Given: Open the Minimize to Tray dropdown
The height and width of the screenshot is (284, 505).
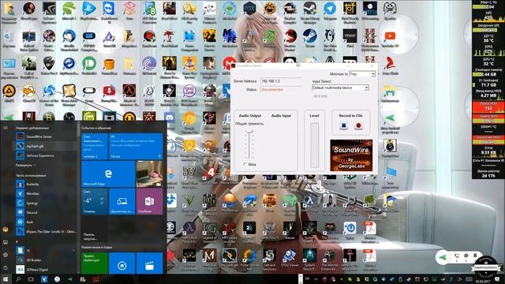Looking at the screenshot, I should (362, 74).
